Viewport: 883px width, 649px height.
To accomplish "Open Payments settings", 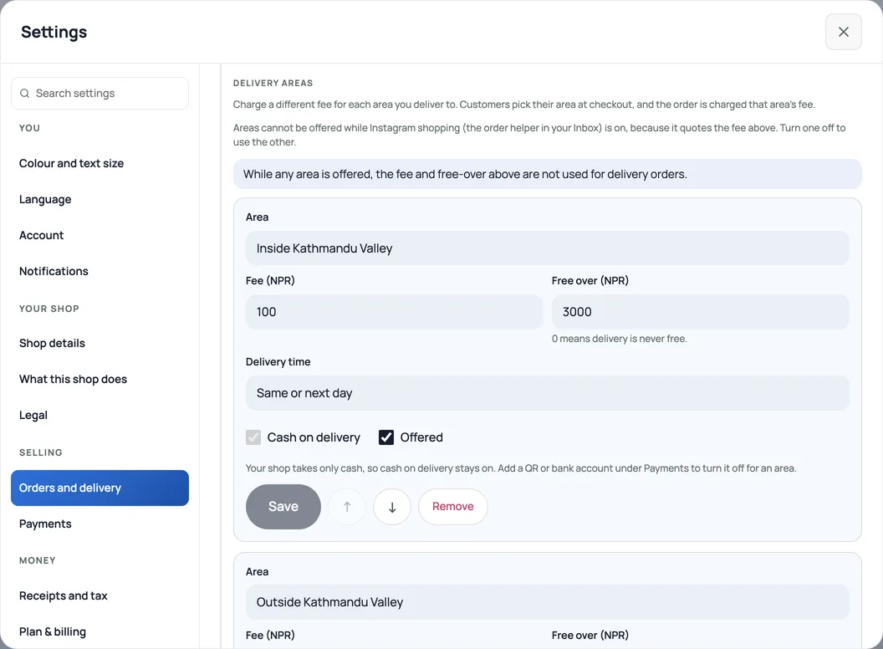I will click(100, 524).
